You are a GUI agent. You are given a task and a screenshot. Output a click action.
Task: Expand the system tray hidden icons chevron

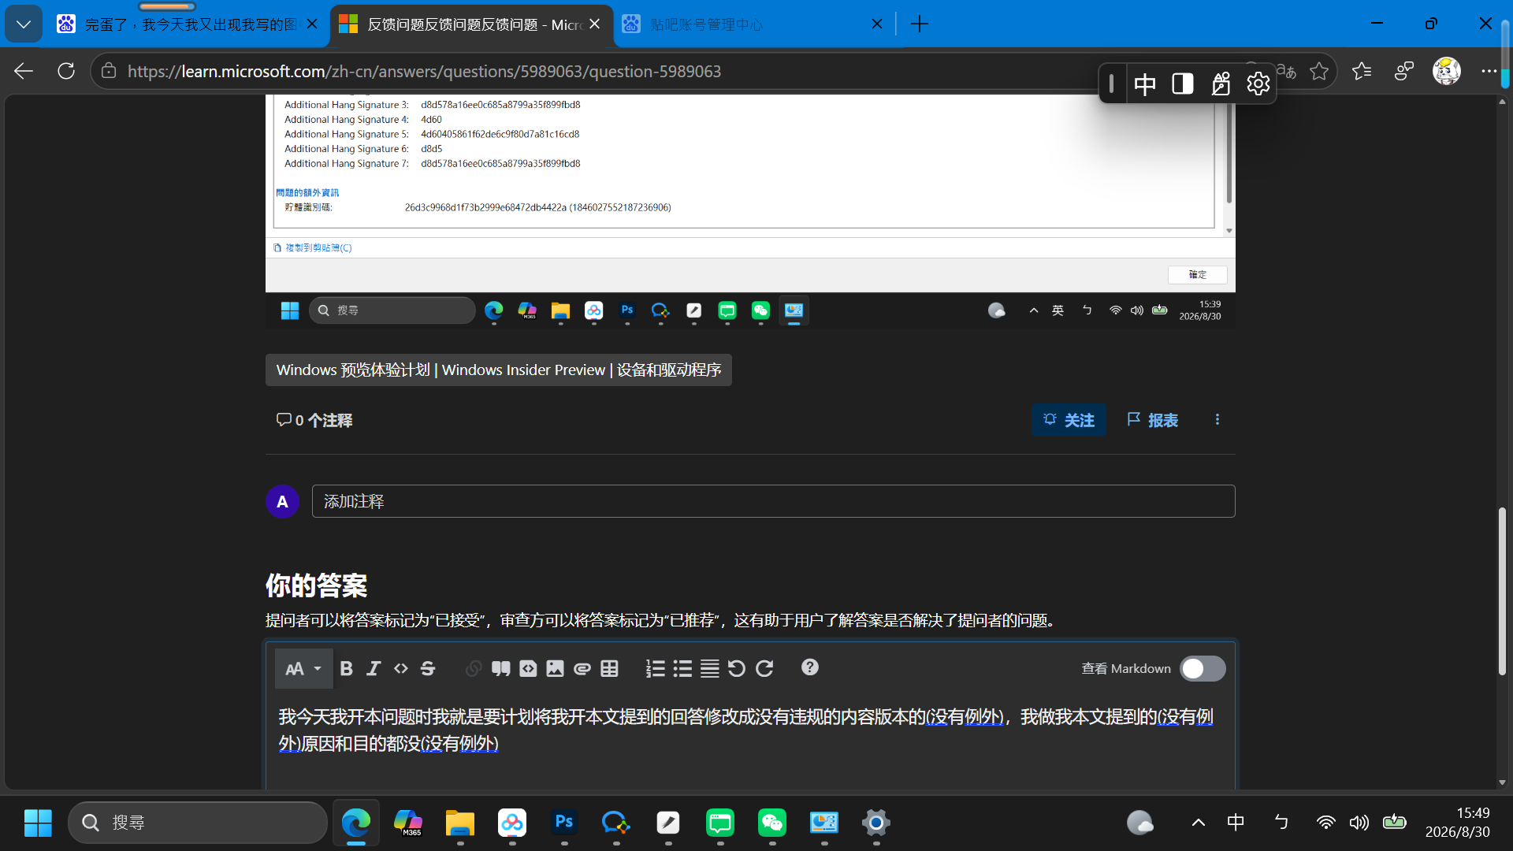tap(1198, 823)
